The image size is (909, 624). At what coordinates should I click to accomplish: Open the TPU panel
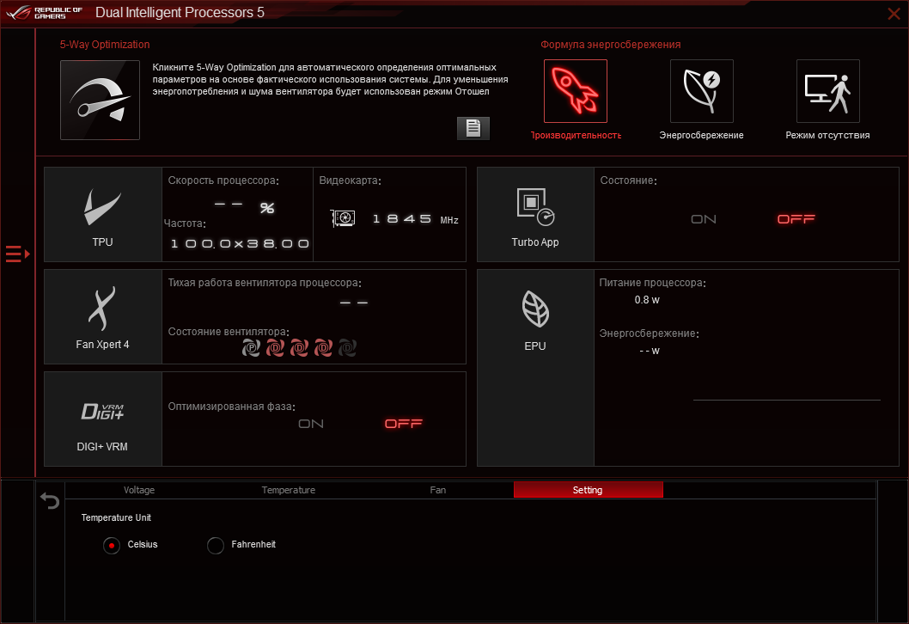click(102, 215)
